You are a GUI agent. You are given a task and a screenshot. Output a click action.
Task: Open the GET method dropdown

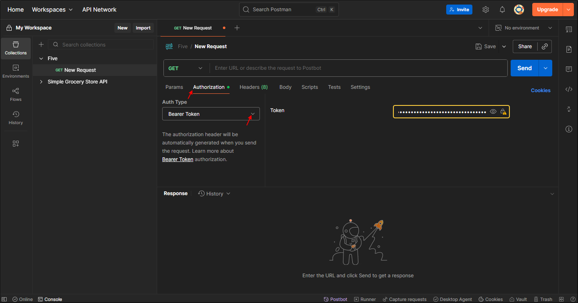click(186, 68)
